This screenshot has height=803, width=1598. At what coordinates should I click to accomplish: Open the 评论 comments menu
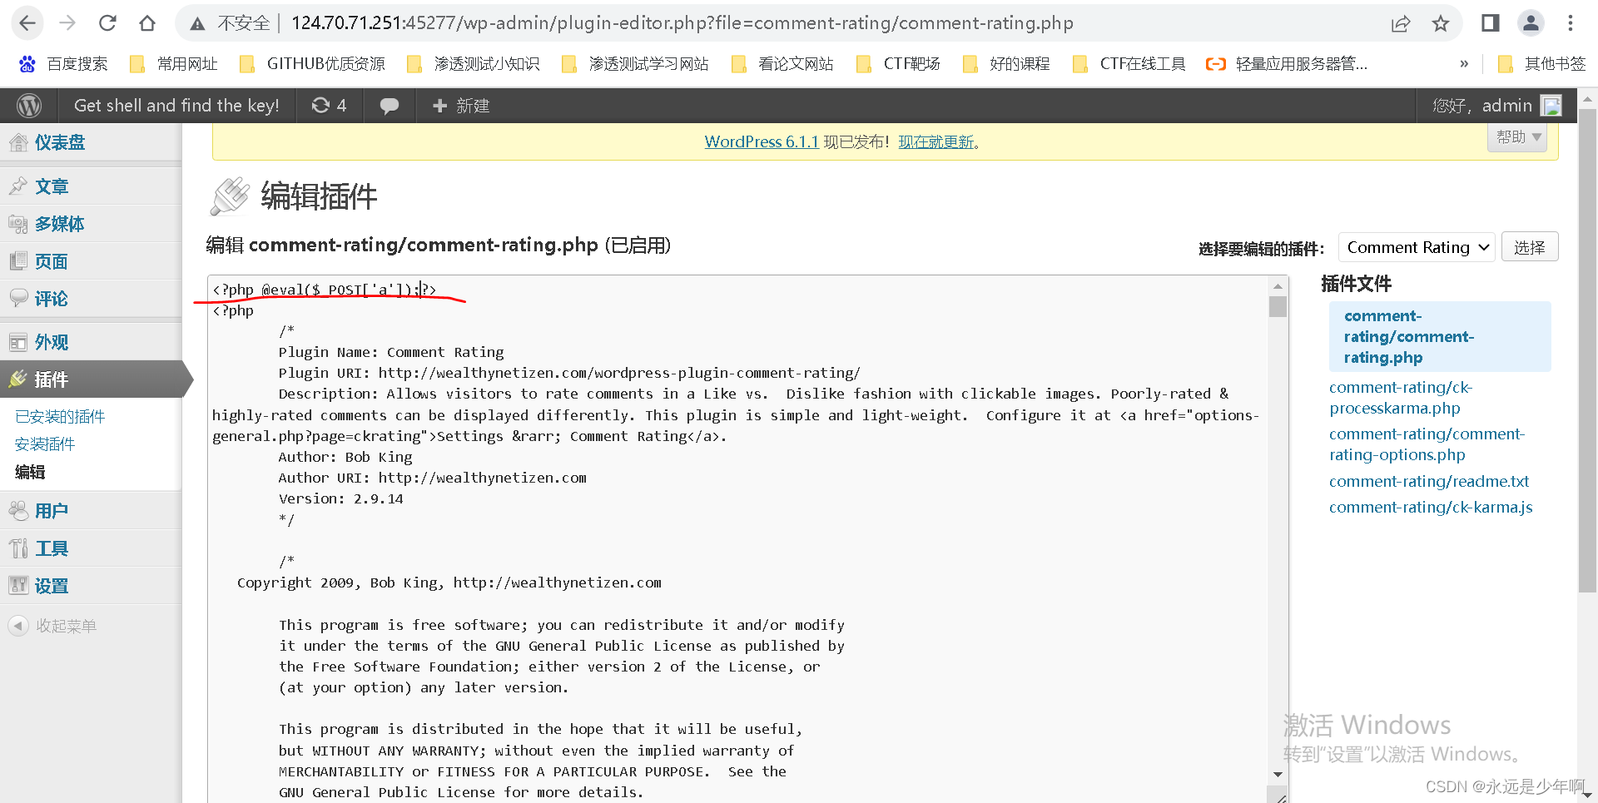(52, 299)
